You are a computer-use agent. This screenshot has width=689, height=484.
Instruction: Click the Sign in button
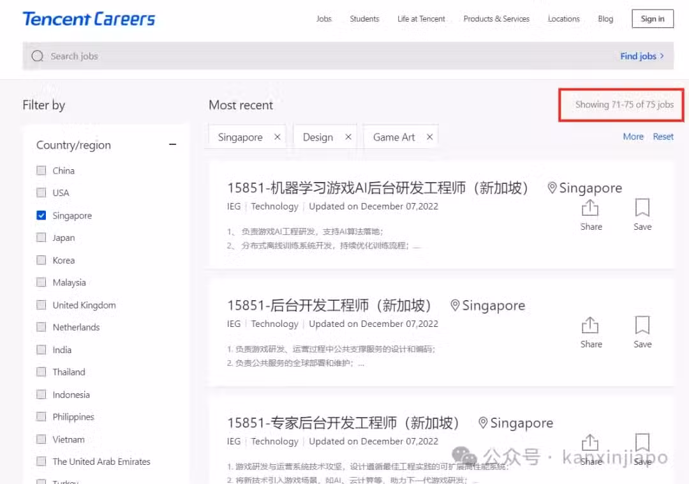[x=653, y=19]
